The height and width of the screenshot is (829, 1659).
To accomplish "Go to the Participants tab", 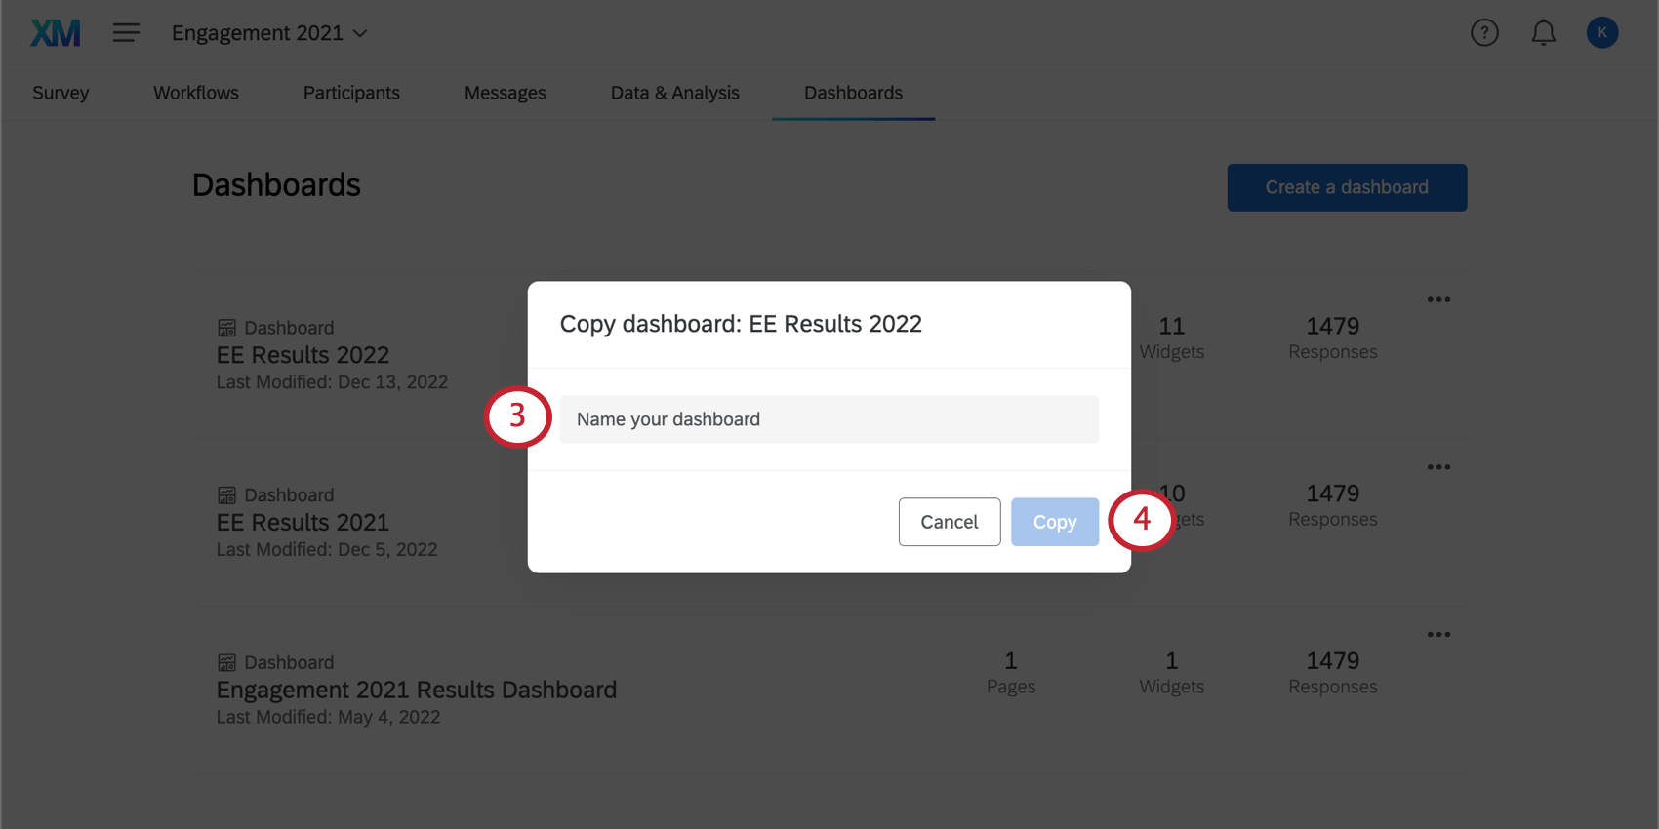I will pos(351,93).
